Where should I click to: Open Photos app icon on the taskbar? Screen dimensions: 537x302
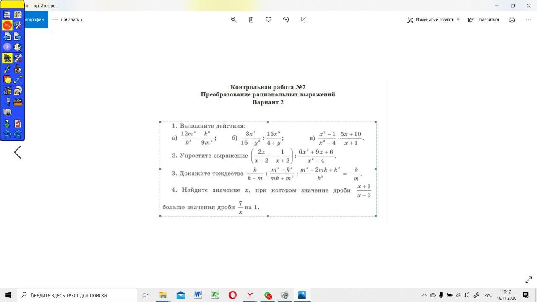(302, 295)
